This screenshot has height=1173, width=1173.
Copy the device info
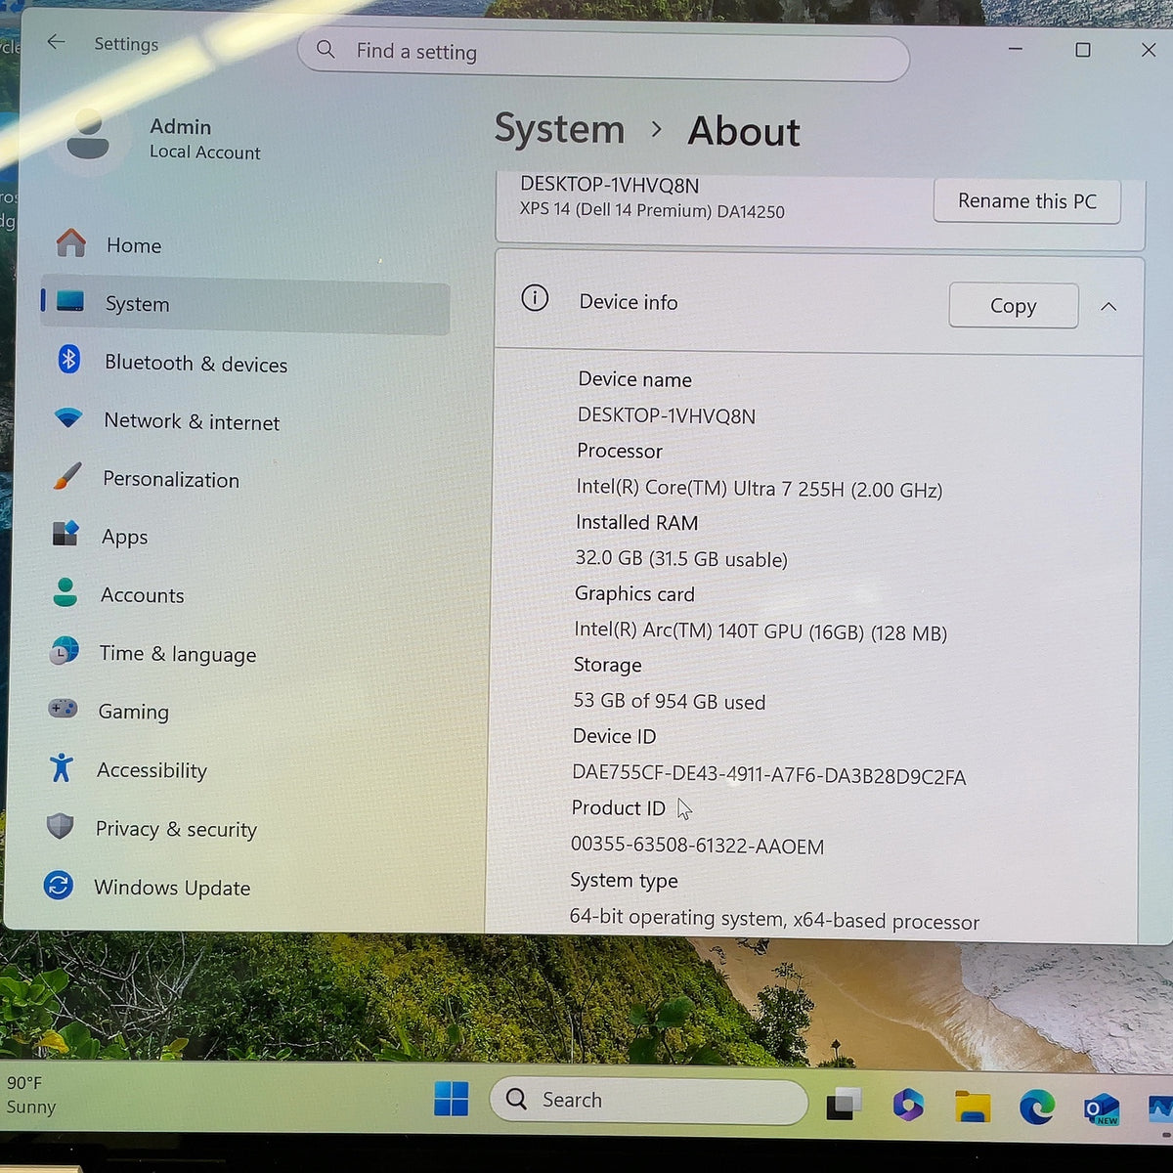point(1013,306)
